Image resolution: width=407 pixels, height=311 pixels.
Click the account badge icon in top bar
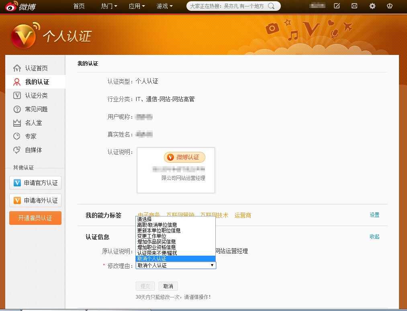click(390, 6)
